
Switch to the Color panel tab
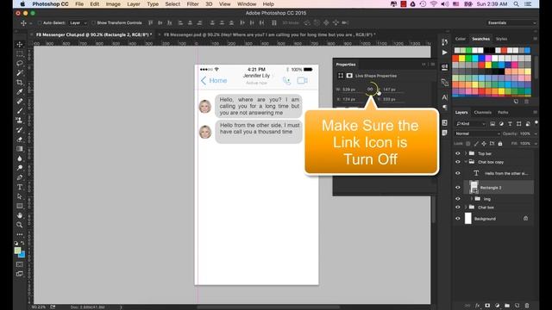(x=460, y=39)
